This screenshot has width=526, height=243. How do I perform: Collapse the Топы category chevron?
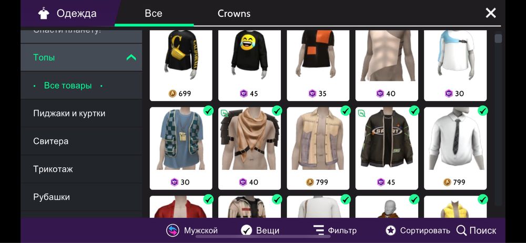click(x=131, y=58)
